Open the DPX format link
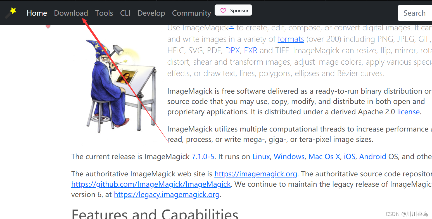 [x=232, y=51]
